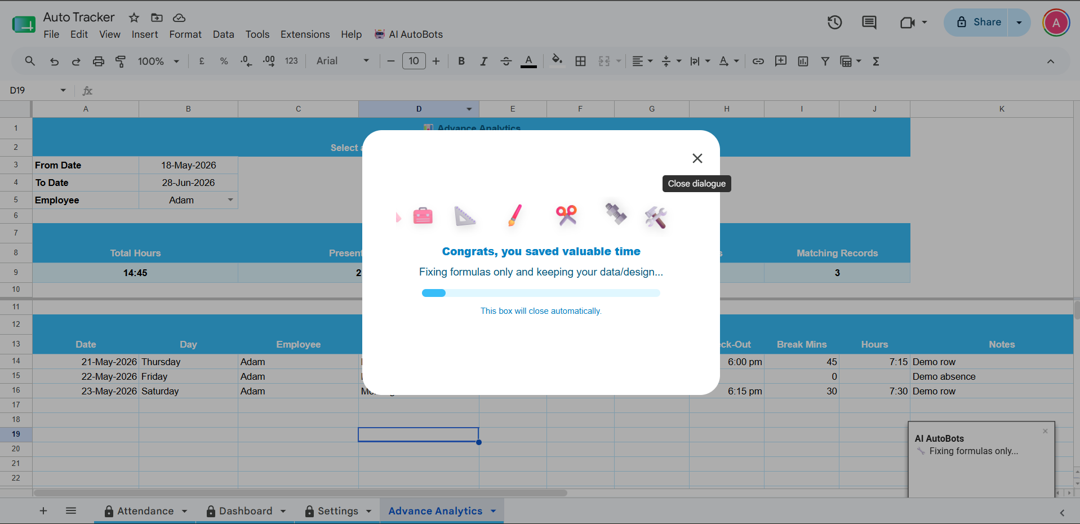Open the comments panel

869,22
